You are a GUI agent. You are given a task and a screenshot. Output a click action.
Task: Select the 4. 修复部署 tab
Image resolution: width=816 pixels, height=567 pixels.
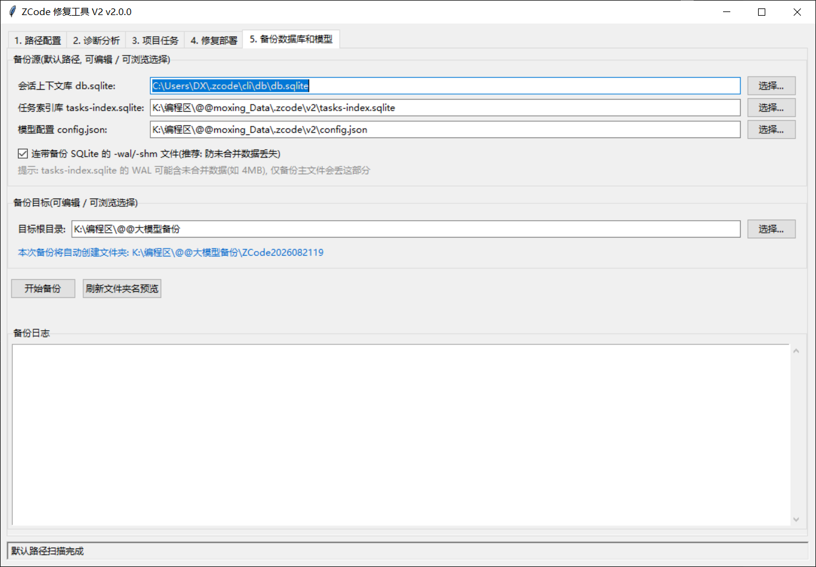214,40
